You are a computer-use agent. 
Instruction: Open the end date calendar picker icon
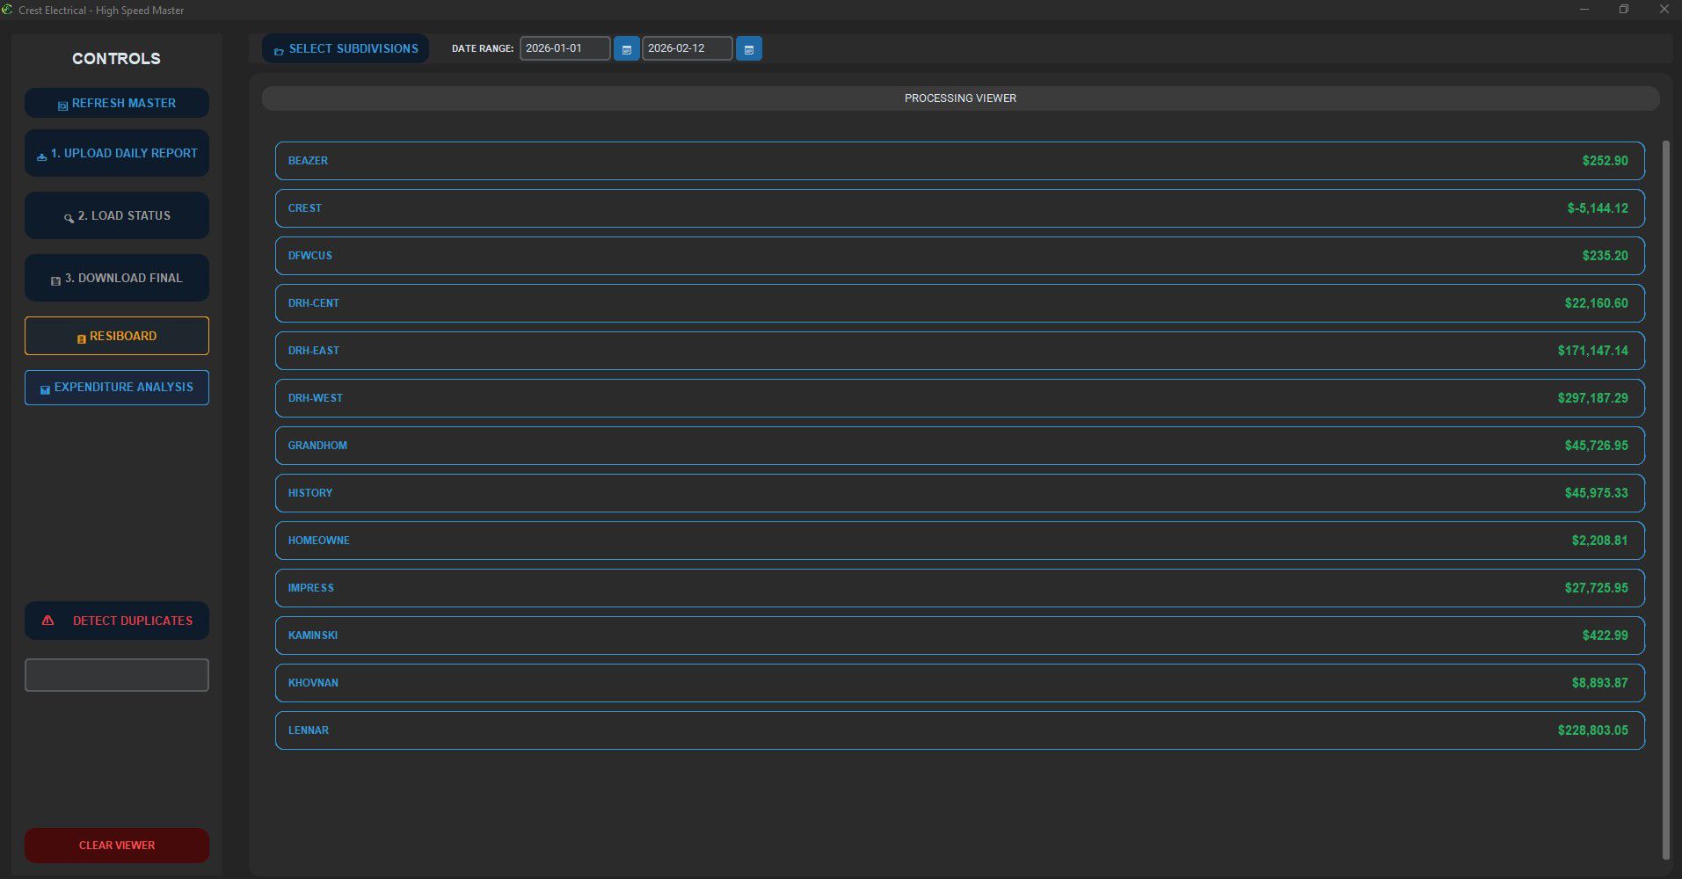(748, 49)
